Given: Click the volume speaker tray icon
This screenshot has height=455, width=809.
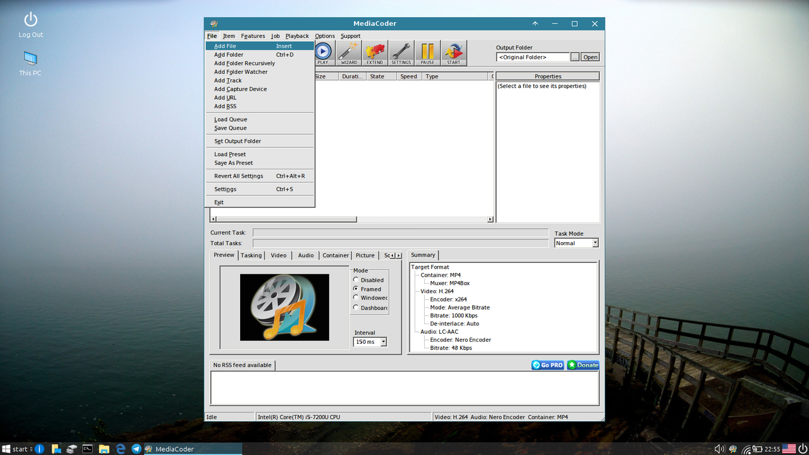Looking at the screenshot, I should [719, 449].
